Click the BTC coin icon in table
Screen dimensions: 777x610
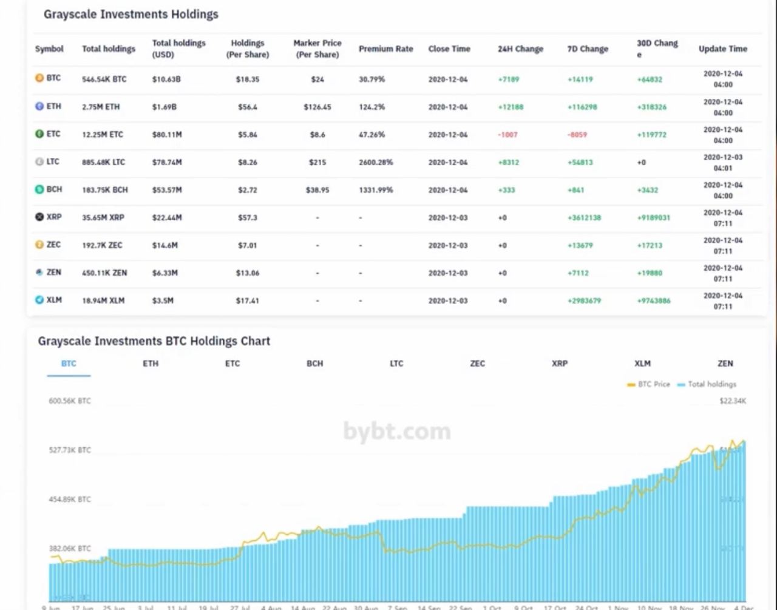point(39,78)
